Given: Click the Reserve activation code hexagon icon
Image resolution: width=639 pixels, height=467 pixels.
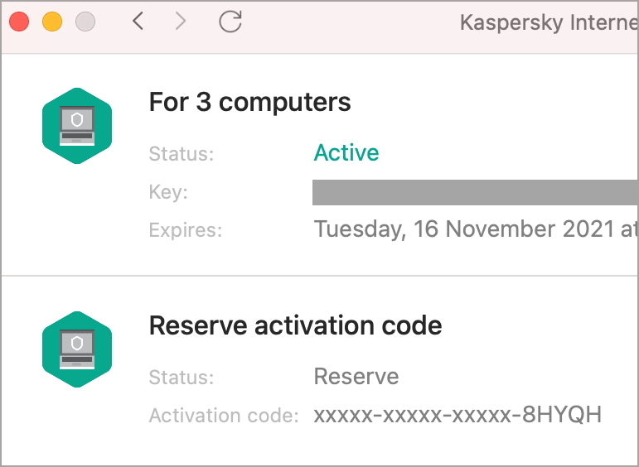Looking at the screenshot, I should (x=77, y=349).
